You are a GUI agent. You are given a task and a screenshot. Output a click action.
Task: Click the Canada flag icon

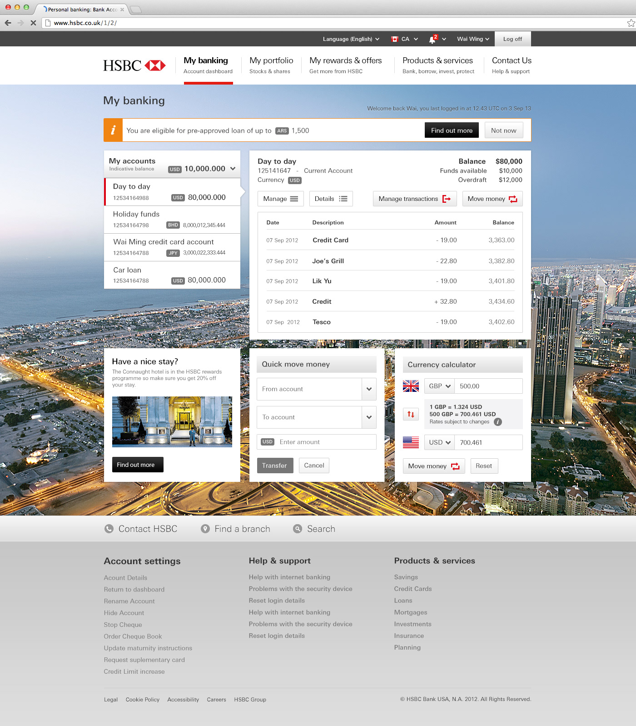tap(395, 39)
